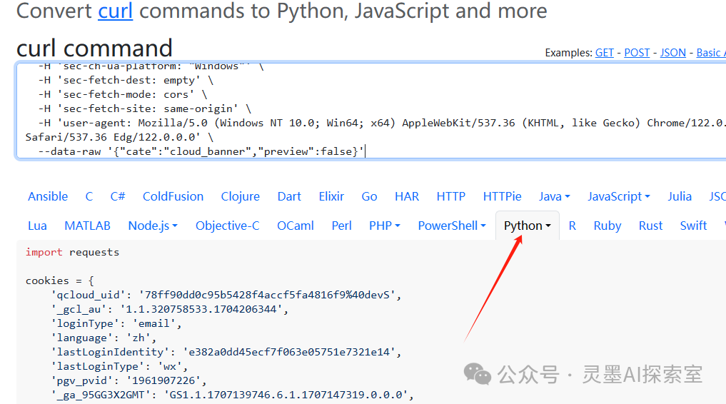Open the PowerShell dropdown tab

(x=451, y=226)
